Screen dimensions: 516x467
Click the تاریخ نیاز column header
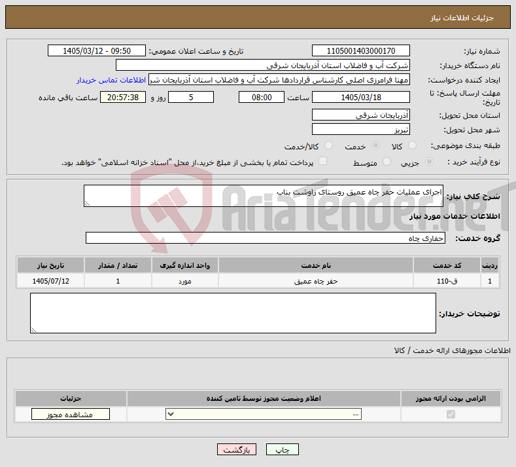50,265
